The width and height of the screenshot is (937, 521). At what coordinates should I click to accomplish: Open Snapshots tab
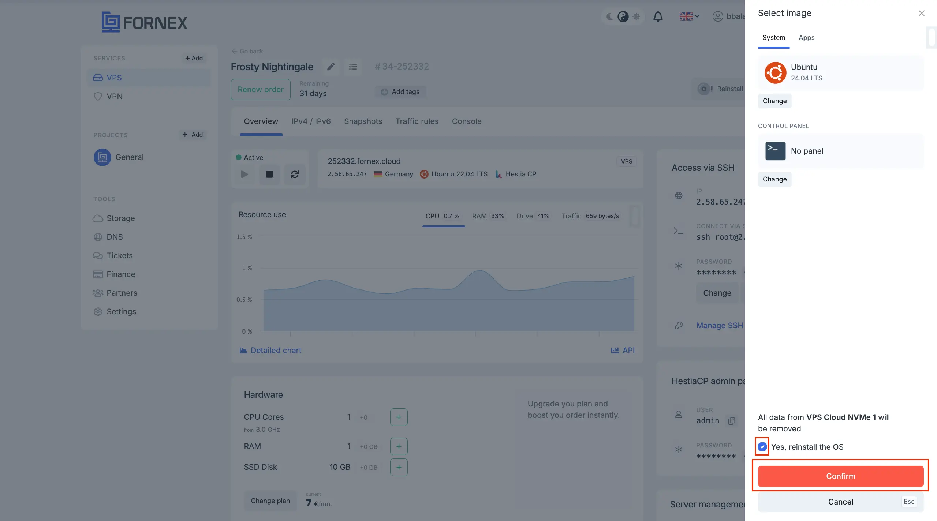coord(363,121)
